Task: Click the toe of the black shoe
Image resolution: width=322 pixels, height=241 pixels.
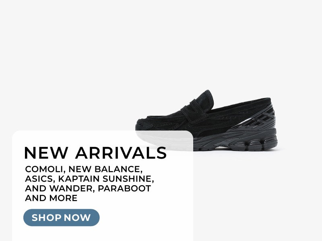Action: click(144, 124)
